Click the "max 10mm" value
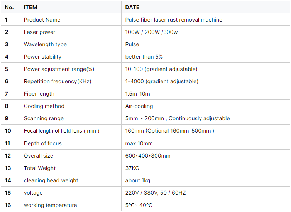The image size is (291, 212). (x=139, y=143)
